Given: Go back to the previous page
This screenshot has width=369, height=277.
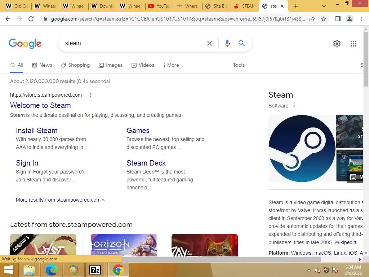Looking at the screenshot, I should 8,19.
